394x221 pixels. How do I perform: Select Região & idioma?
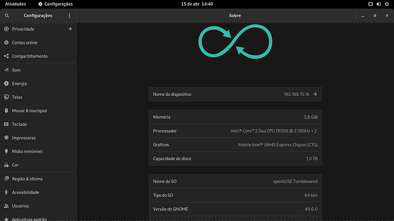coord(38,179)
